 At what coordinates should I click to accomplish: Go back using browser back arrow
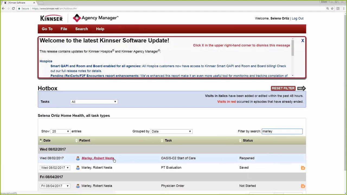pyautogui.click(x=3, y=9)
